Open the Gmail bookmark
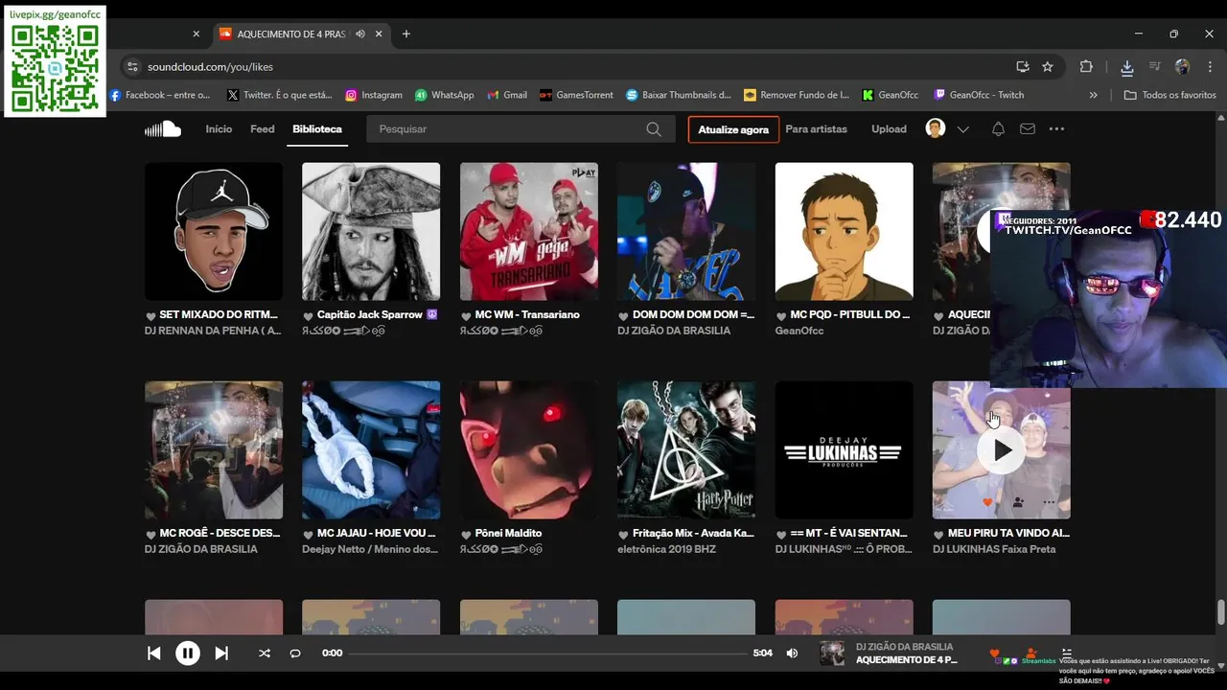 [507, 95]
